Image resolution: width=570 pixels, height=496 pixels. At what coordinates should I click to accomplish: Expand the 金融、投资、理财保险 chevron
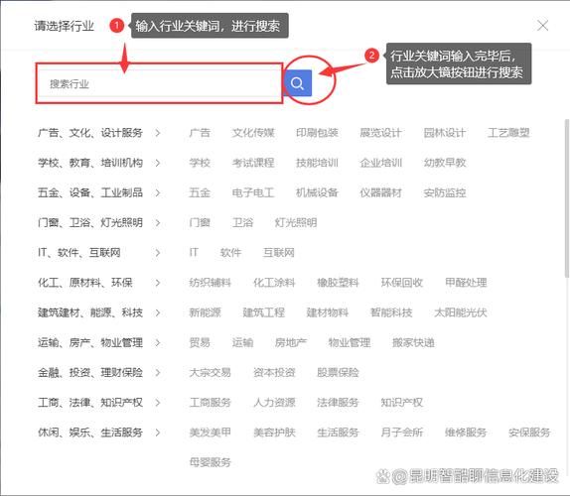(x=158, y=373)
